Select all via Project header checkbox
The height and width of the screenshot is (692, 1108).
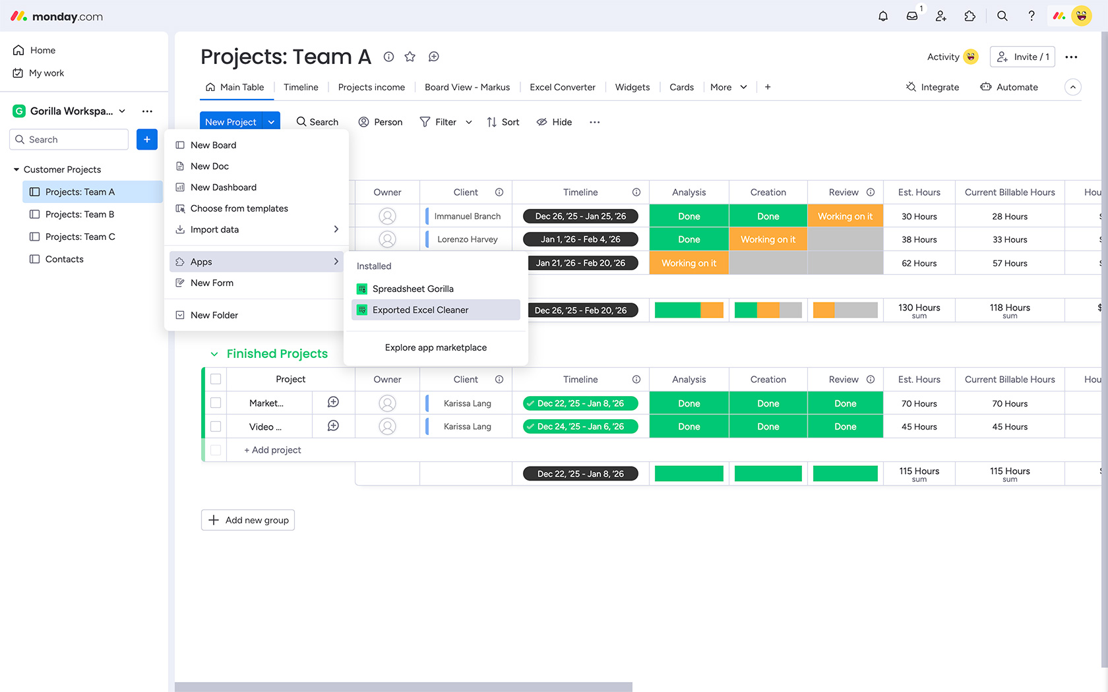point(216,379)
